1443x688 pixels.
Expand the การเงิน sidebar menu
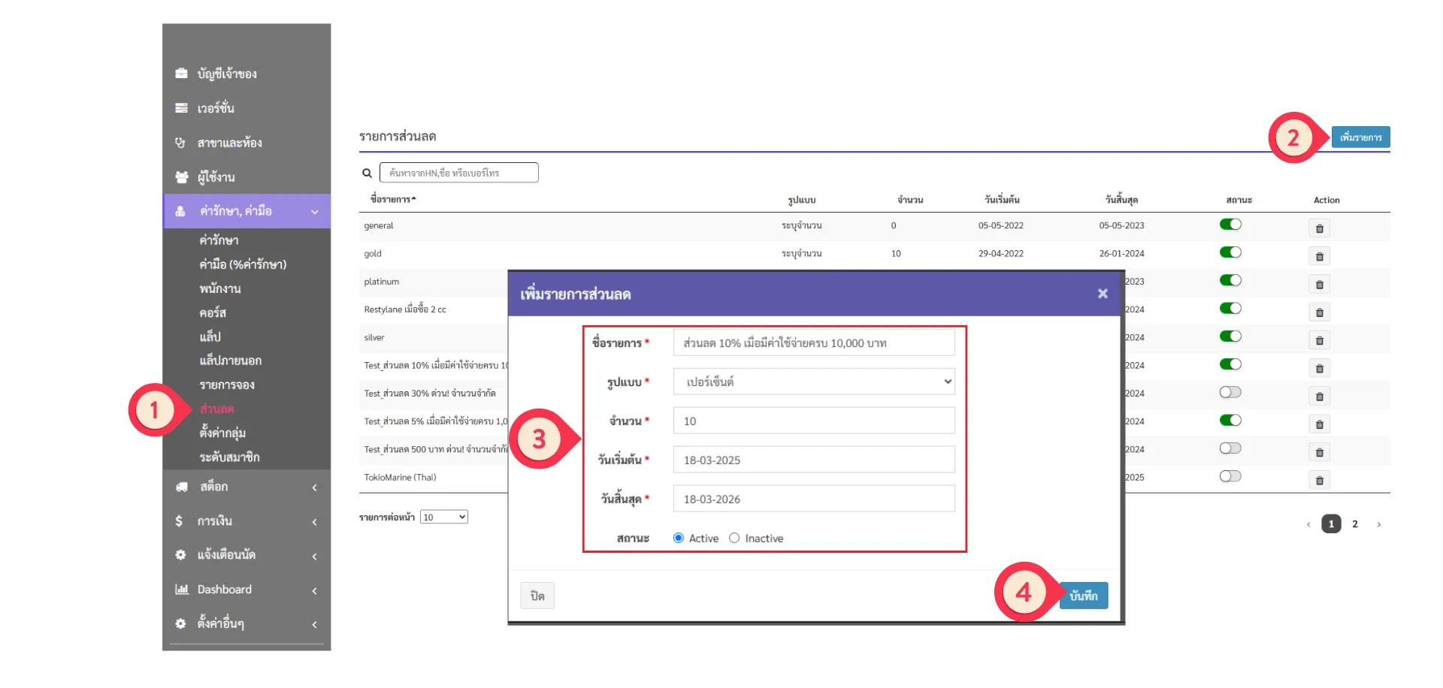point(247,521)
